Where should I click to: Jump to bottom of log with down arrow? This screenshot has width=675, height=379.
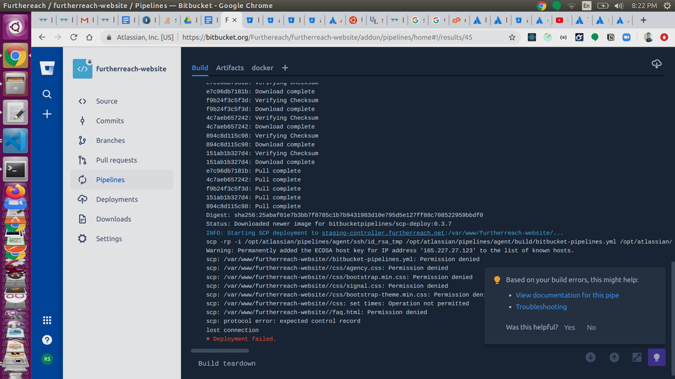coord(591,357)
